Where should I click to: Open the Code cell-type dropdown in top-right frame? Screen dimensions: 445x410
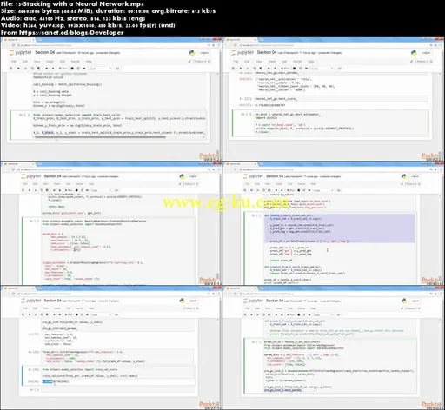tap(322, 69)
